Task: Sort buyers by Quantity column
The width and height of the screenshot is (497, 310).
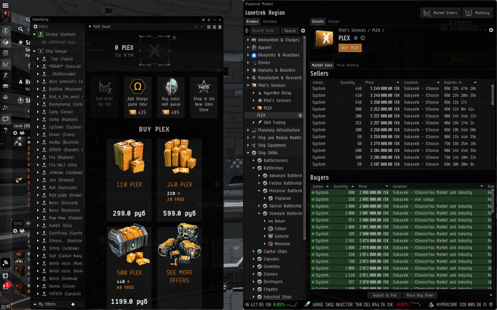Action: point(343,186)
